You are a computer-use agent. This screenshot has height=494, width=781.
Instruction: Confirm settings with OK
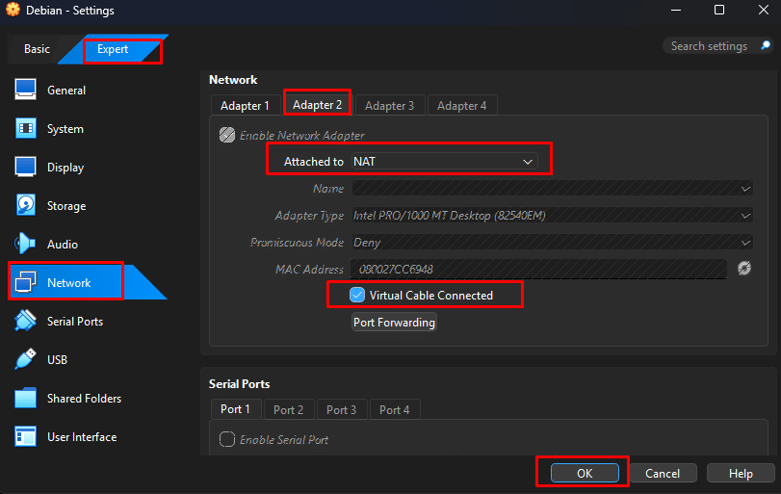pos(585,473)
